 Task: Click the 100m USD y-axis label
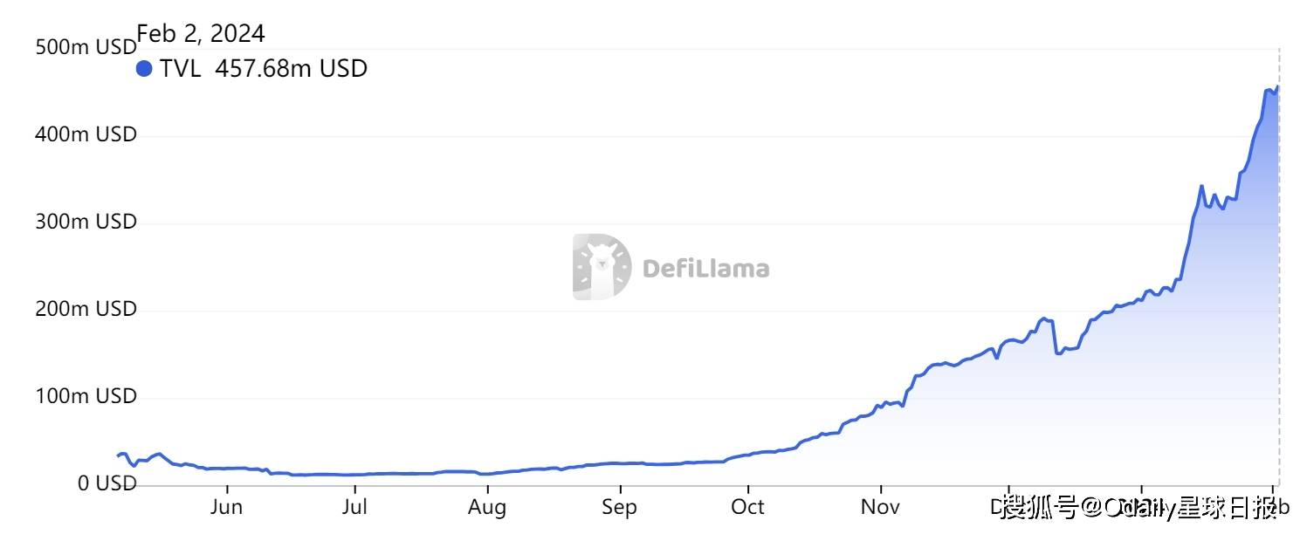[x=86, y=396]
